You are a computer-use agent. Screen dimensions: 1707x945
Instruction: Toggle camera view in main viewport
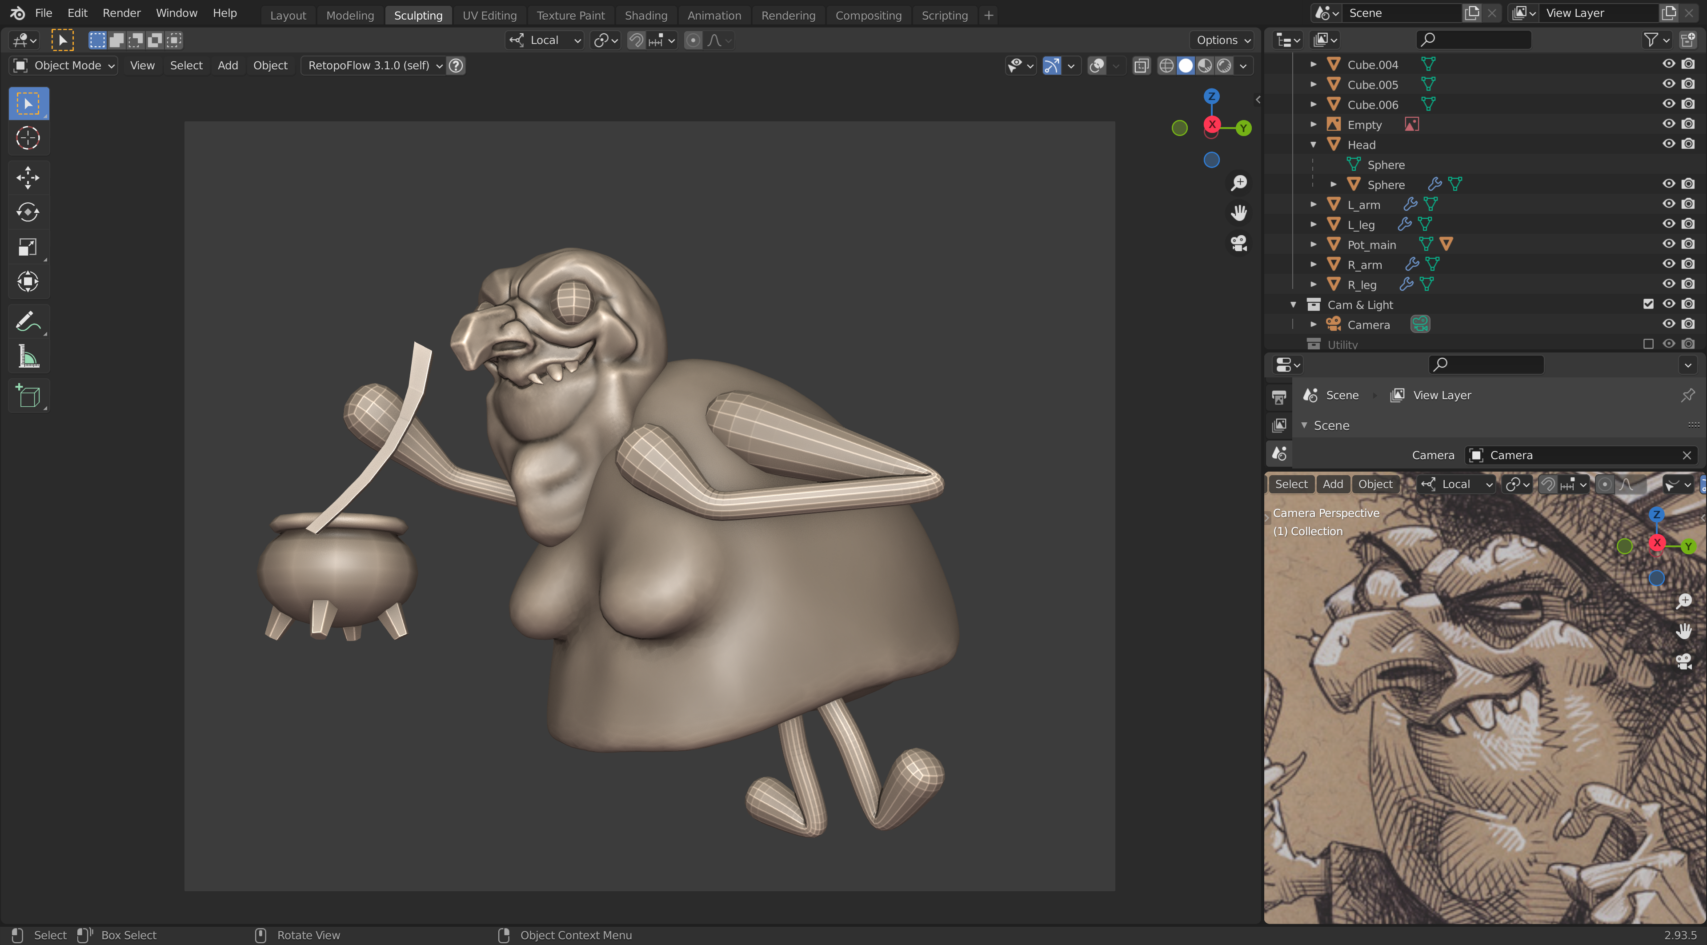tap(1238, 243)
